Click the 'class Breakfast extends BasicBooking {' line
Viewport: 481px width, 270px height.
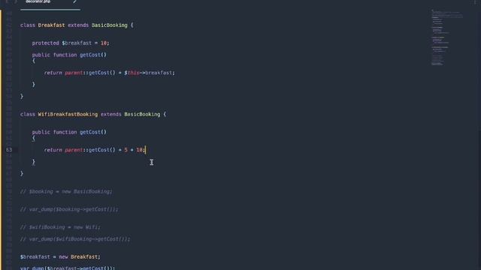click(x=77, y=25)
